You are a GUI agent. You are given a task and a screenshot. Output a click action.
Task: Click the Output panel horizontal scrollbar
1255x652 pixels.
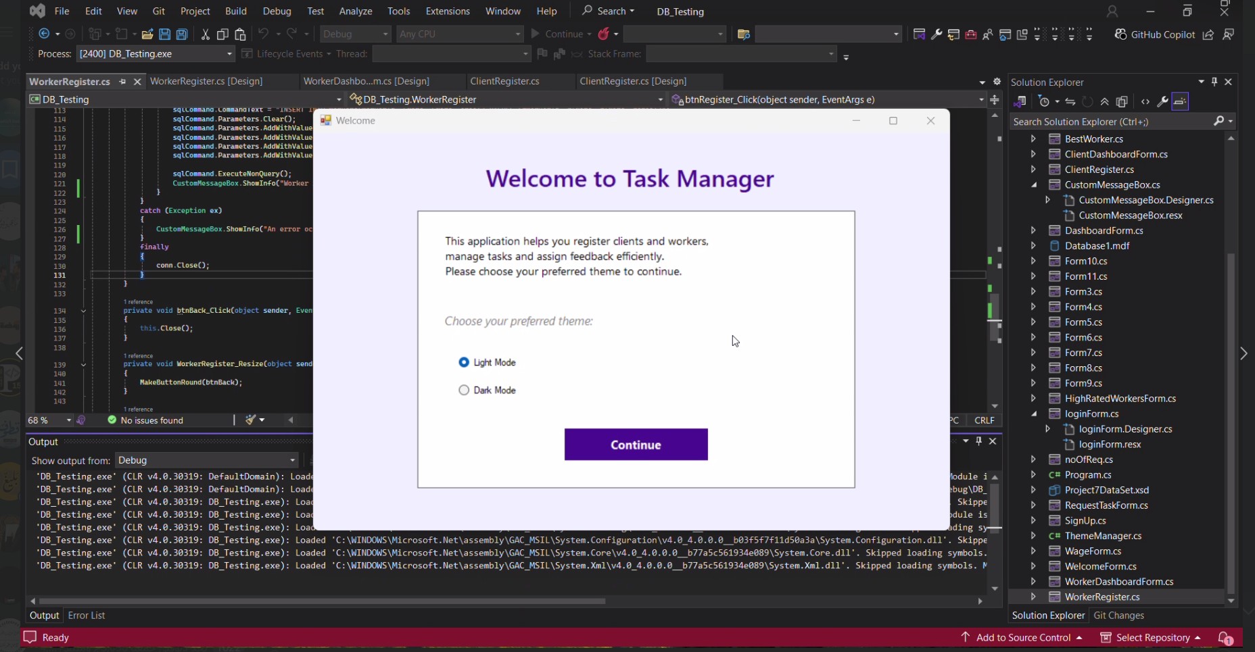click(x=322, y=601)
